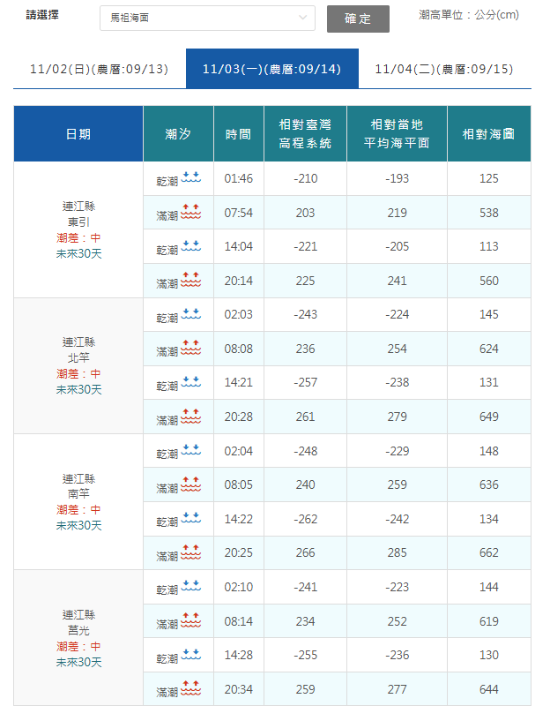Select the active 11/03(一) date tab

pos(271,69)
